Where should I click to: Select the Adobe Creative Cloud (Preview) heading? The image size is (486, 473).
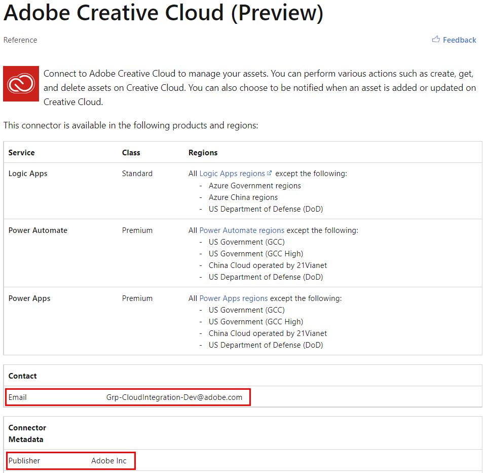163,13
